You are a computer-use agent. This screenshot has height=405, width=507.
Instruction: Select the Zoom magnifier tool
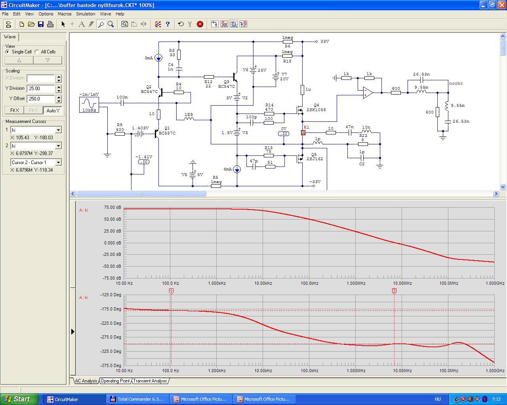(x=111, y=24)
